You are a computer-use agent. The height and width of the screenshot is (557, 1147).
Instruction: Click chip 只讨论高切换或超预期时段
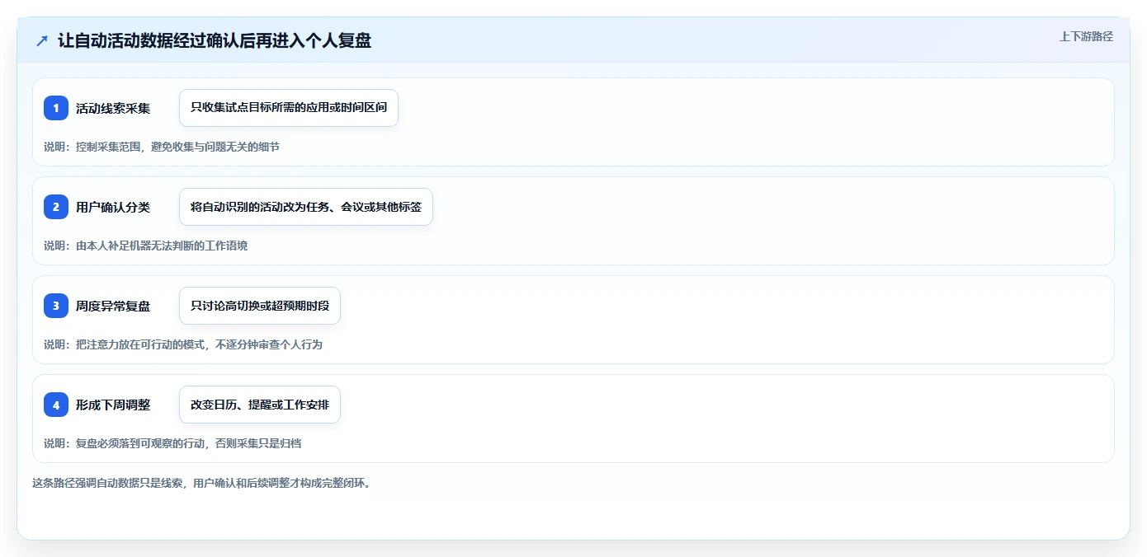tap(260, 306)
